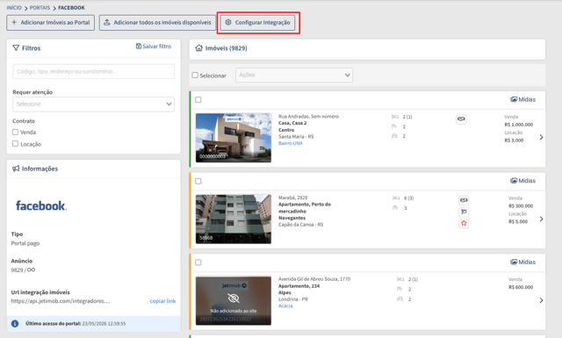The image size is (562, 338).
Task: Click Configurar Integração button
Action: point(257,23)
